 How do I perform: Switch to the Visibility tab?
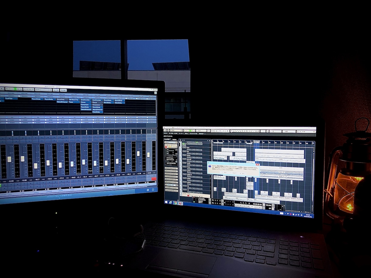(174, 139)
